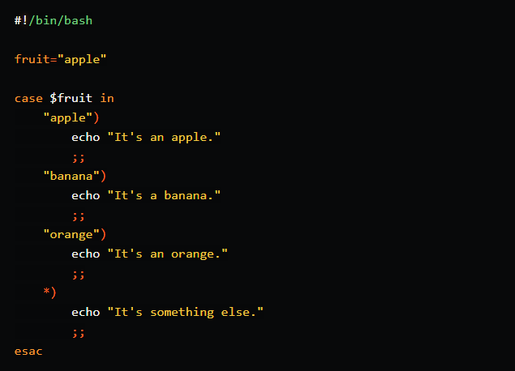
Task: Click the case keyword
Action: [28, 98]
